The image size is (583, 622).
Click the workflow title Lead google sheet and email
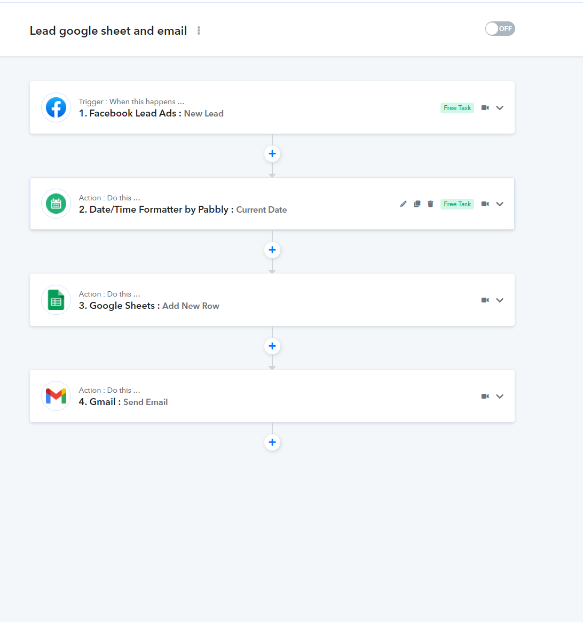point(108,31)
